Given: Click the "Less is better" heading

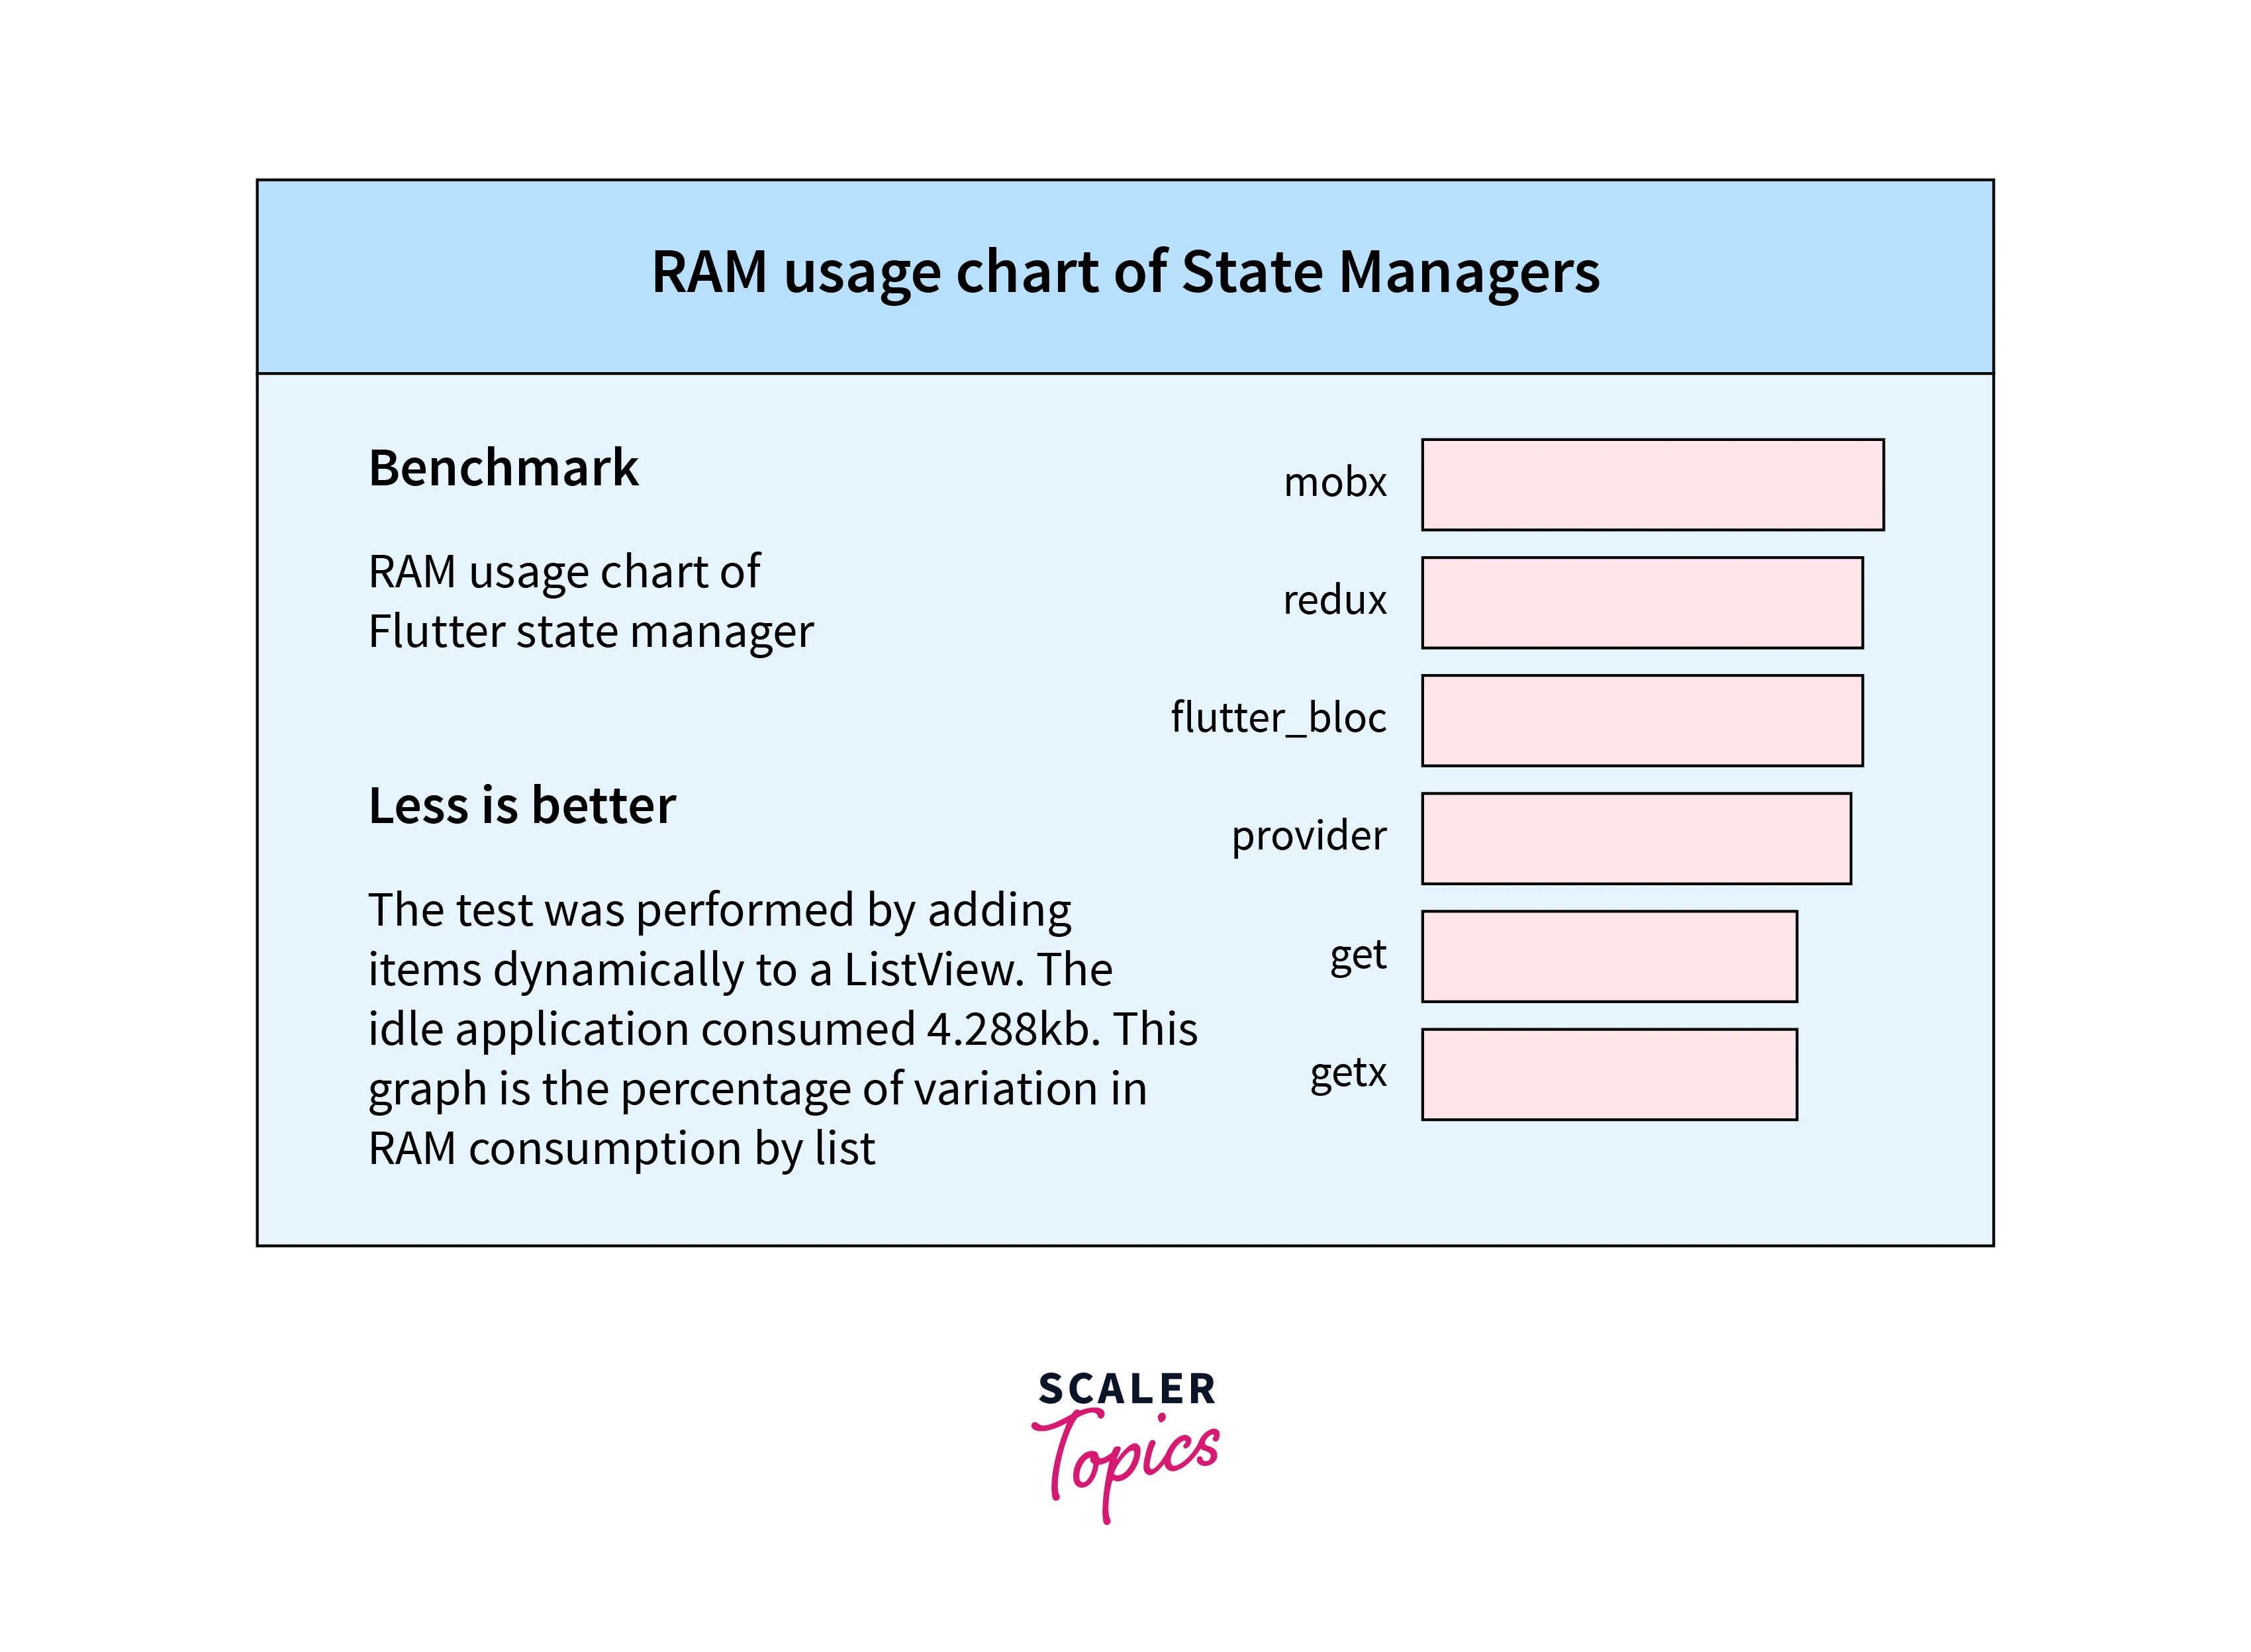Looking at the screenshot, I should click(x=521, y=806).
